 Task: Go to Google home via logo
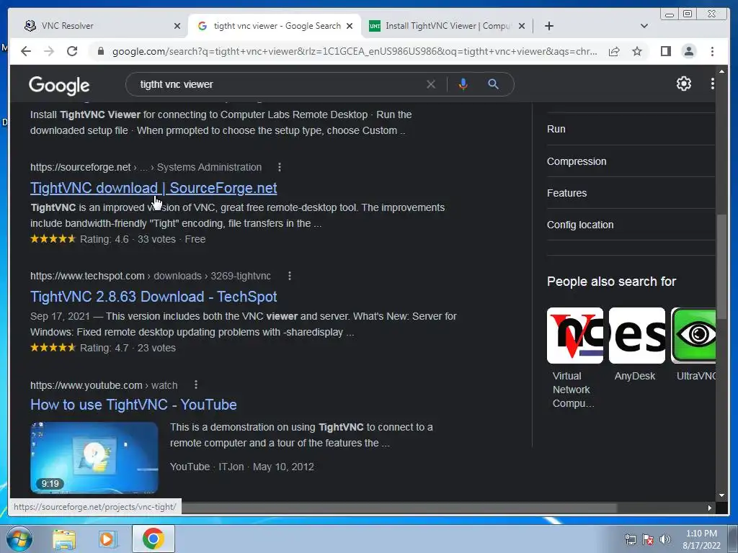(x=59, y=85)
